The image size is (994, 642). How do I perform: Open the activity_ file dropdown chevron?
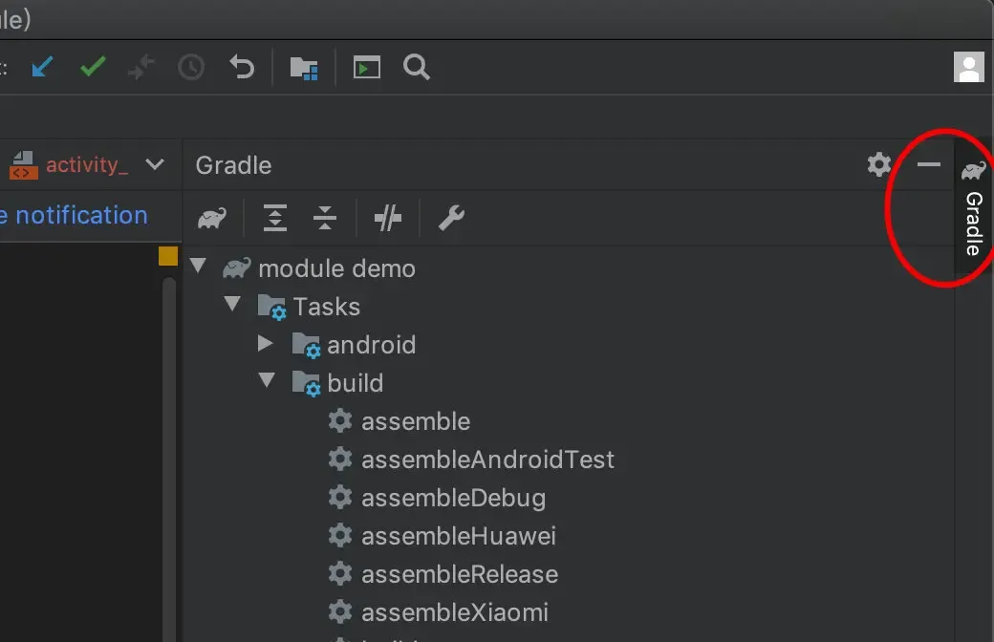point(155,164)
